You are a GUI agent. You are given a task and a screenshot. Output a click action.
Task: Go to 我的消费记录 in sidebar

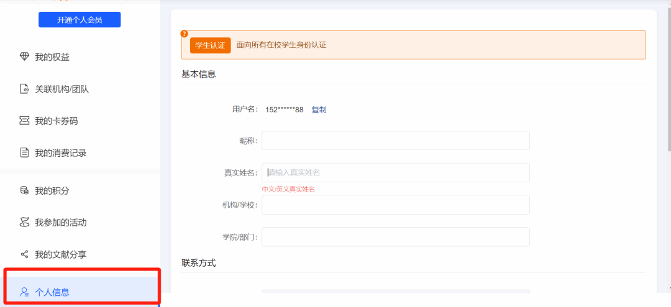60,153
